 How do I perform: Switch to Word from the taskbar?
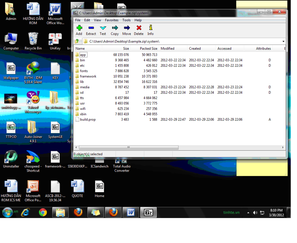click(131, 213)
